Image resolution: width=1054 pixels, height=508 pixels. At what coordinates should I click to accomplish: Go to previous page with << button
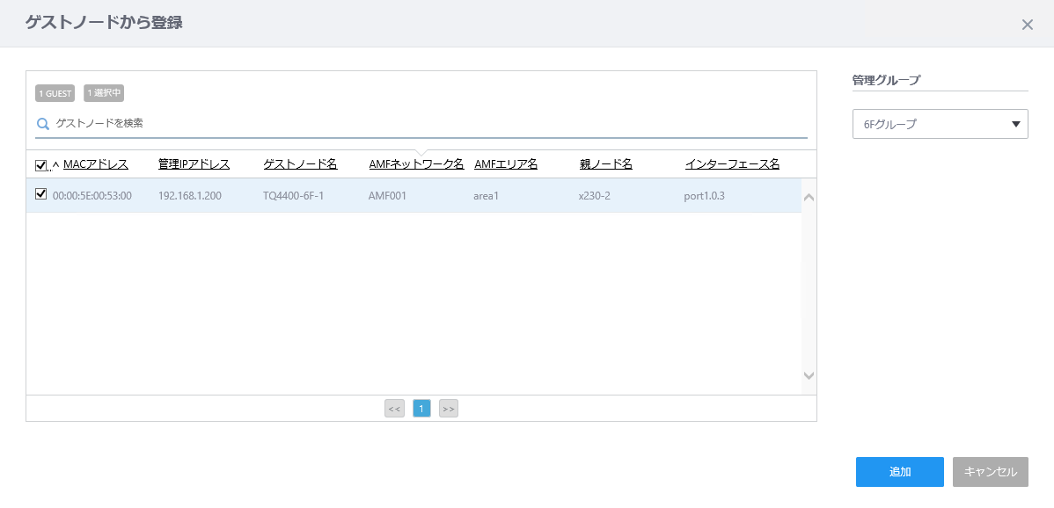pyautogui.click(x=394, y=408)
